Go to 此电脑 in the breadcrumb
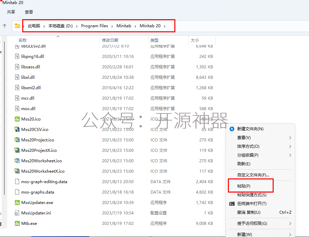This screenshot has height=237, width=309. click(34, 26)
